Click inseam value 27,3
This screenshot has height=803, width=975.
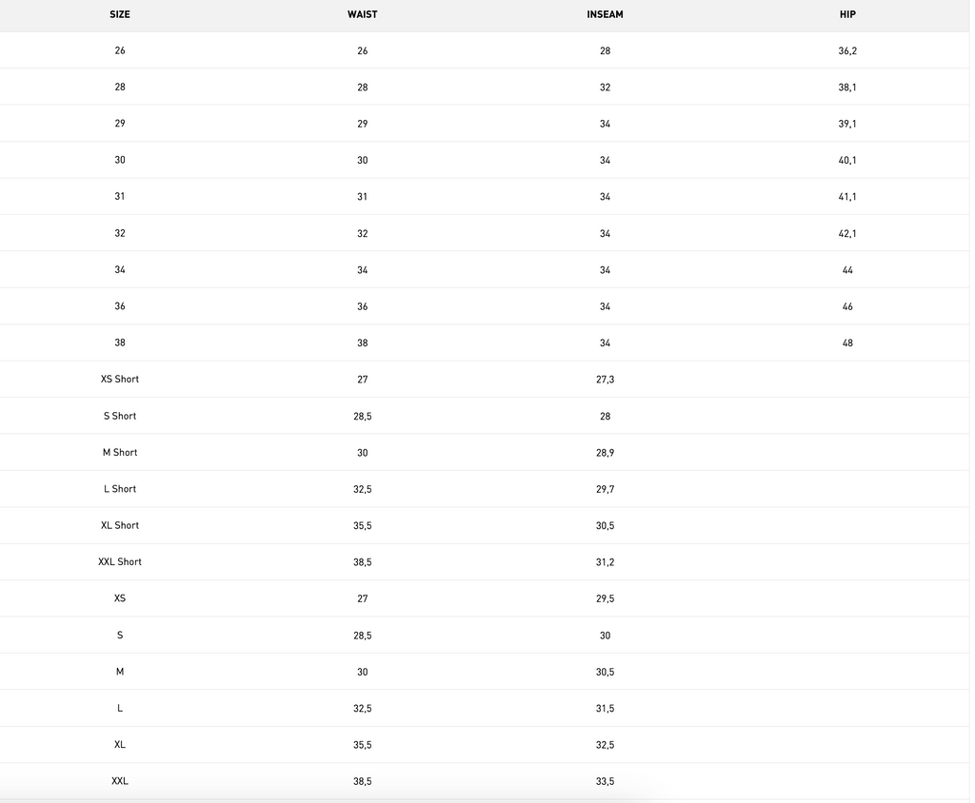pos(605,380)
